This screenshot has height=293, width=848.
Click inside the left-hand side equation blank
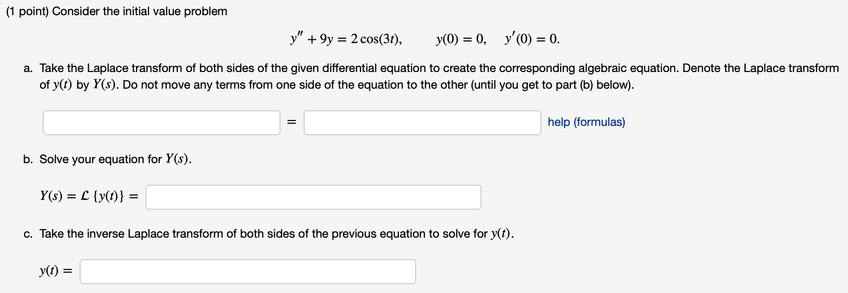coord(161,122)
